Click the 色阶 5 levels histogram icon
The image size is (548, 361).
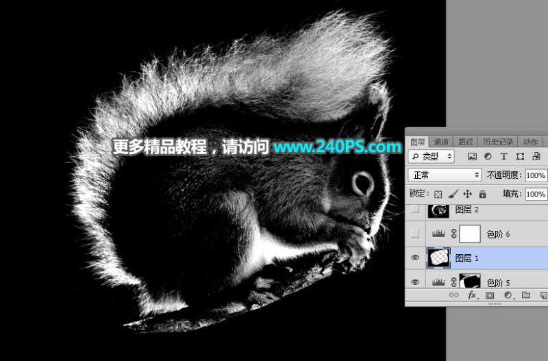(438, 282)
